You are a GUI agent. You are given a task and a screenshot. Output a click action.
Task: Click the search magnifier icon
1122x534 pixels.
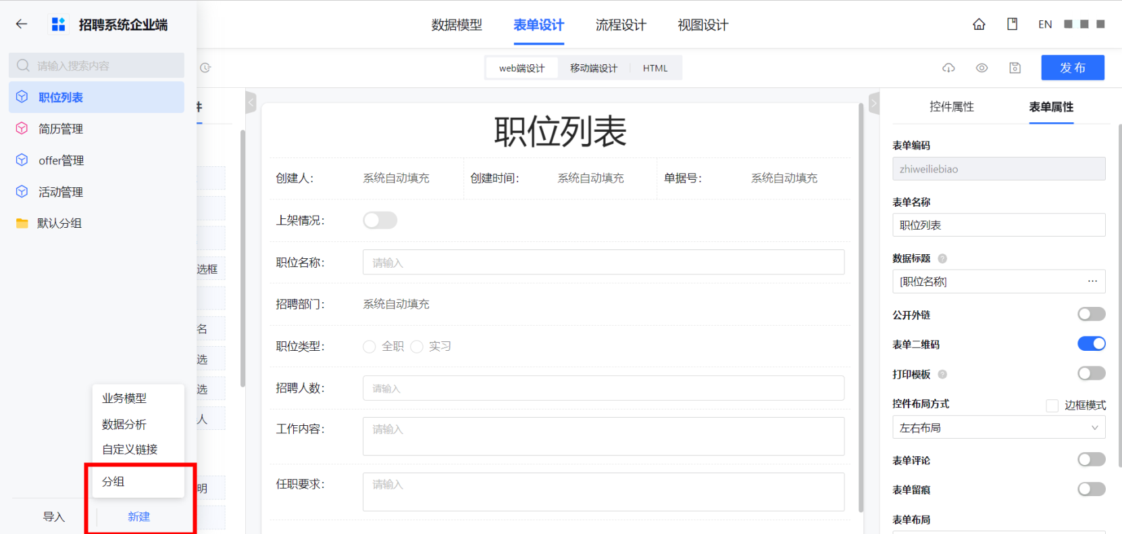23,66
